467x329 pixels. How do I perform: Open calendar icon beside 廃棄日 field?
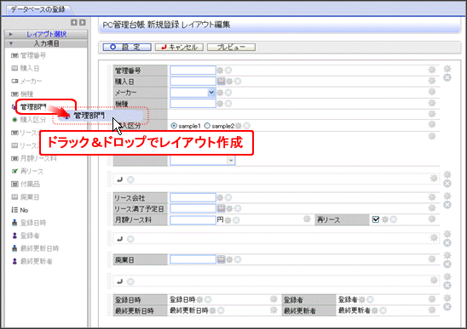221,259
